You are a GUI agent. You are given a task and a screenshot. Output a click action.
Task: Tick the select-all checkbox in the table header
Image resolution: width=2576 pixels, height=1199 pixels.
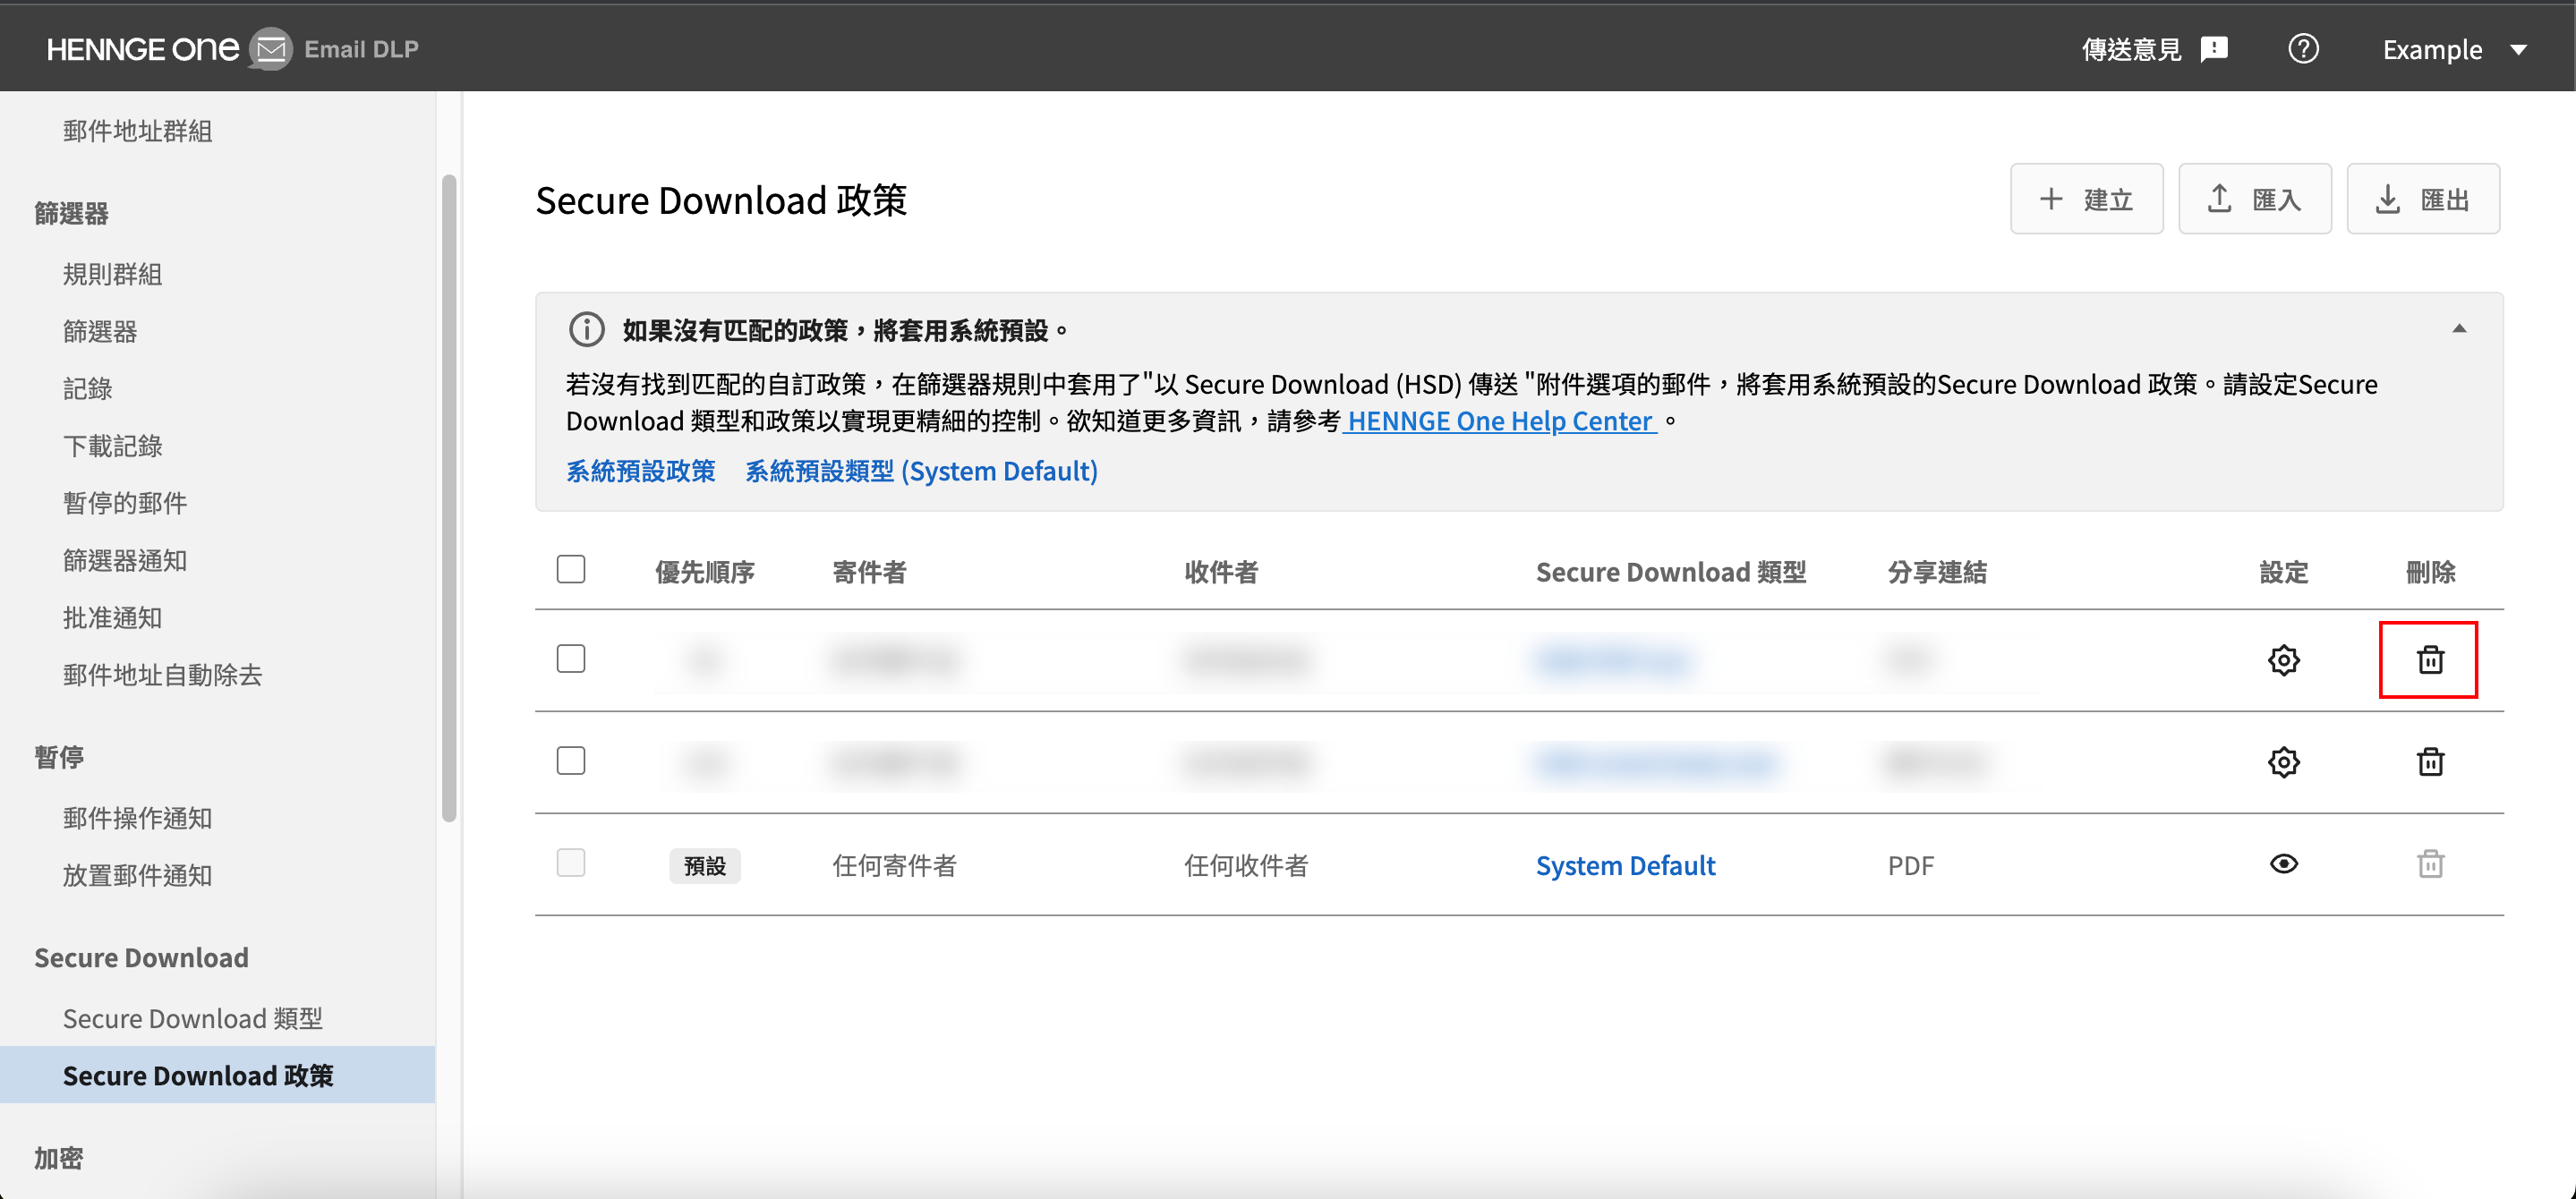(571, 569)
